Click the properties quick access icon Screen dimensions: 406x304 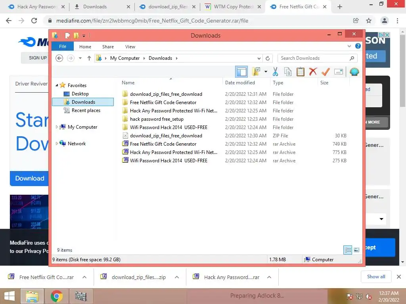point(67,35)
